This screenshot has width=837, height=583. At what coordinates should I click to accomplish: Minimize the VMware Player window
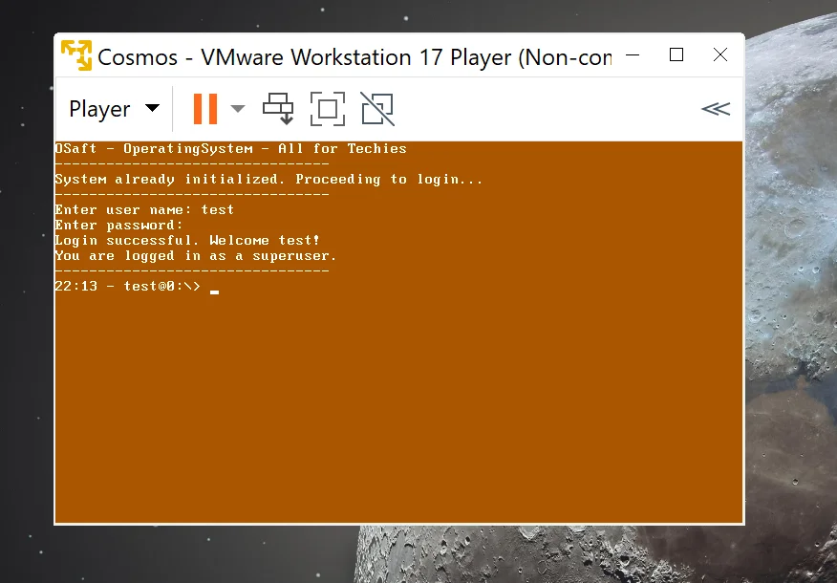pyautogui.click(x=633, y=55)
